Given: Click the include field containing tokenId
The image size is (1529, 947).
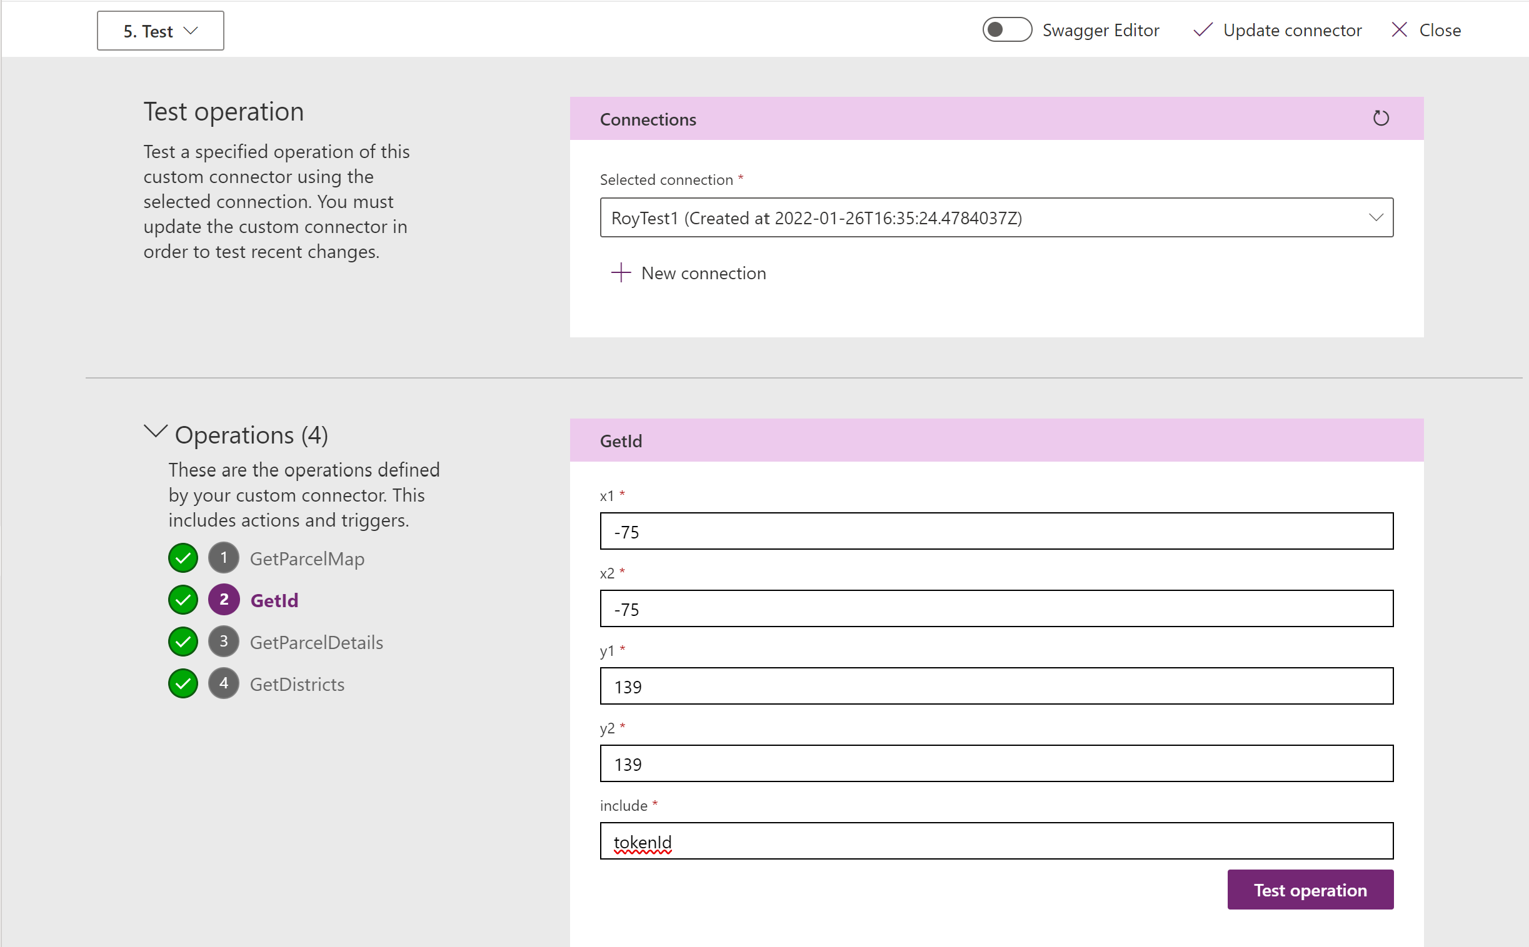Looking at the screenshot, I should coord(996,841).
